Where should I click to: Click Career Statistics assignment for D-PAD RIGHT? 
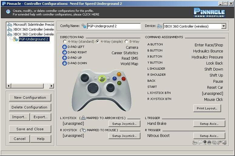pos(125,53)
